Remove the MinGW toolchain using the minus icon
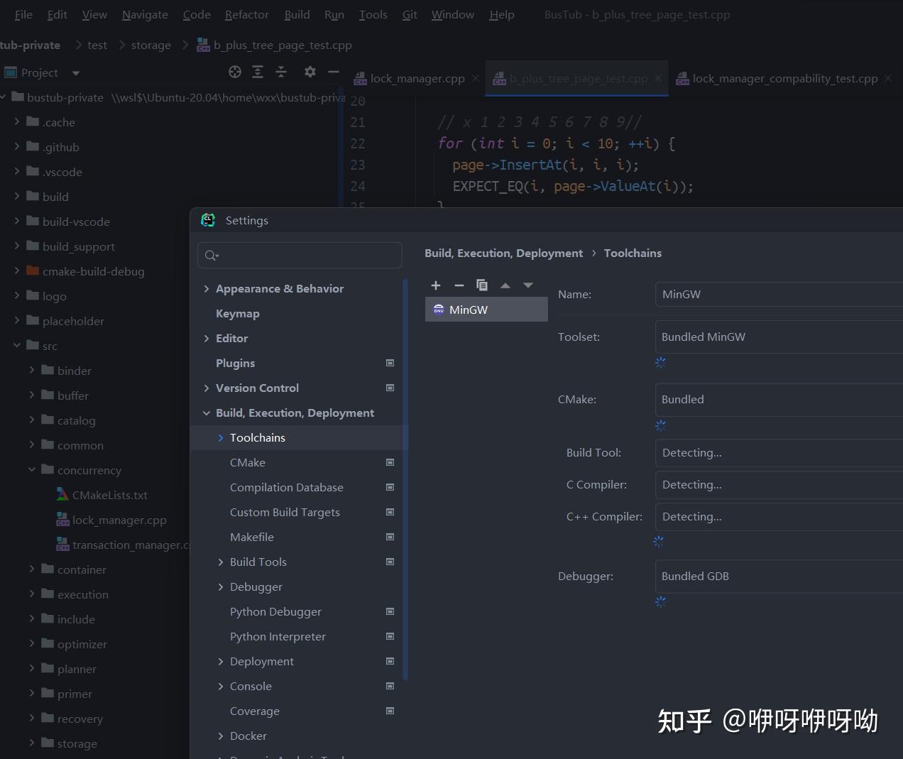The image size is (903, 759). 459,285
